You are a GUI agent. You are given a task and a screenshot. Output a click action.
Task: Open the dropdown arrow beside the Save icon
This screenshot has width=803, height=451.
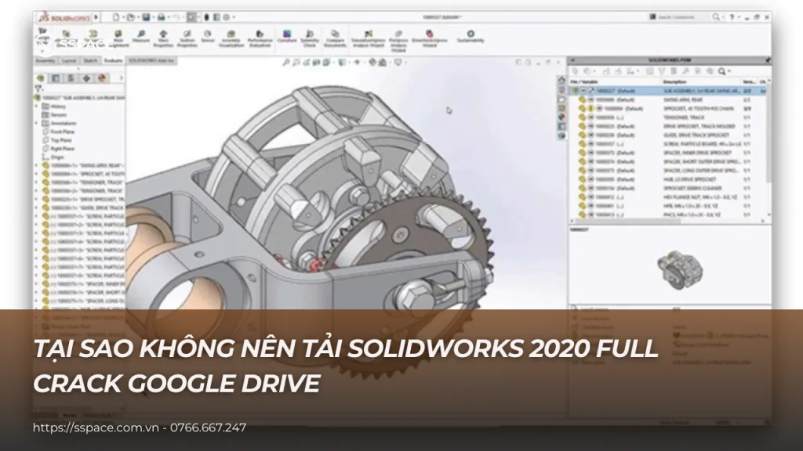(x=153, y=17)
